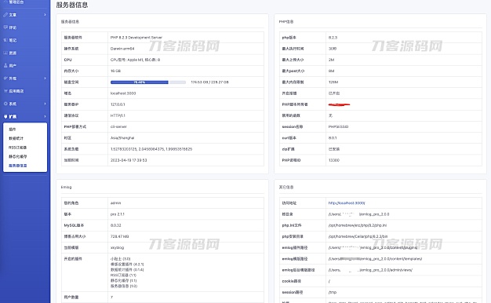Click the Darwin arm64 operating system value

(122, 49)
